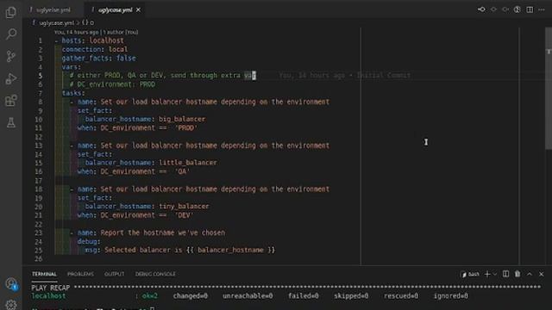
Task: Click the {} 0 breadcrumb symbol
Action: (x=88, y=23)
